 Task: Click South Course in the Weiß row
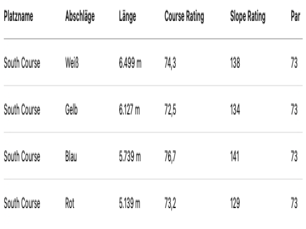coord(22,63)
